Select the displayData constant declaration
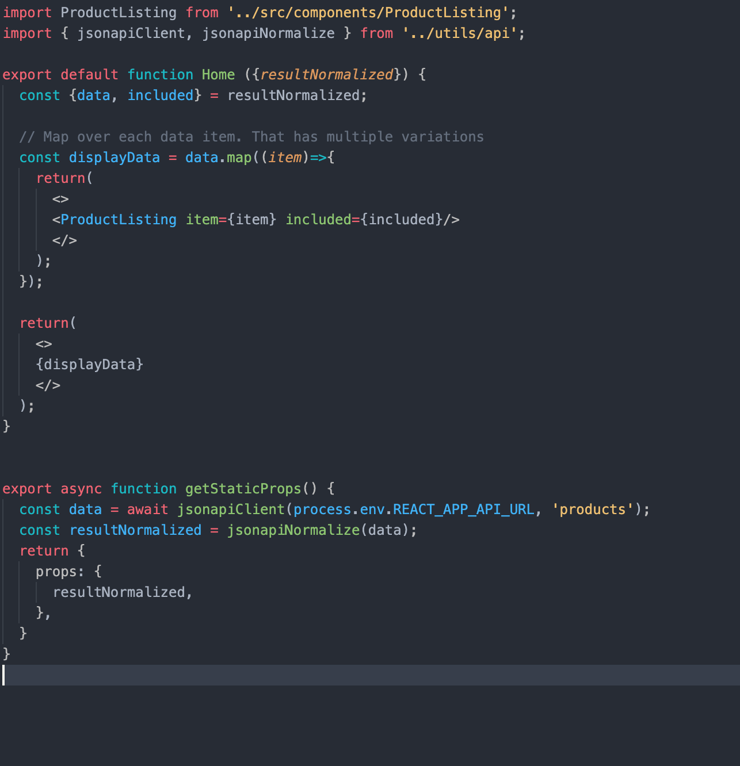This screenshot has height=766, width=740. (x=114, y=157)
